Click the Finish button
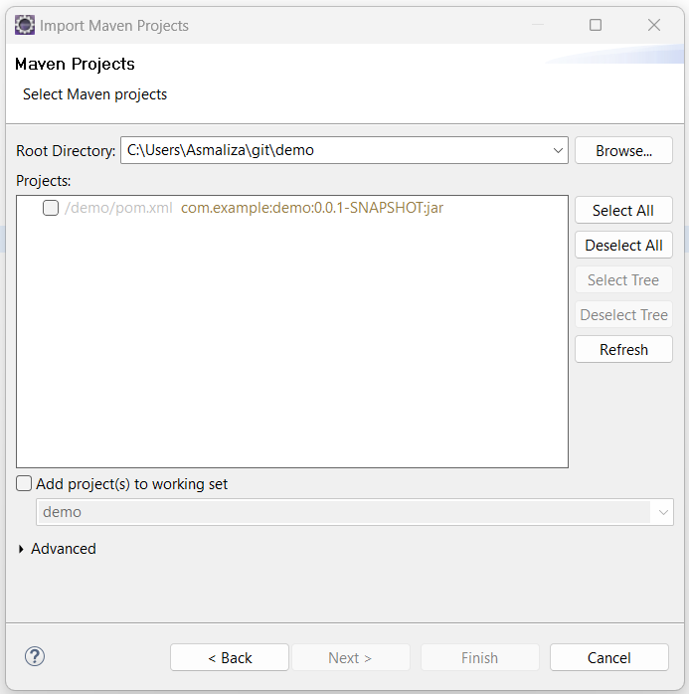The image size is (689, 694). coord(479,657)
